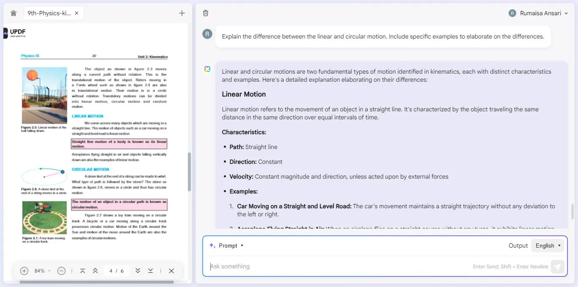This screenshot has width=578, height=287.
Task: Open the 84% zoom level dropdown
Action: (42, 271)
